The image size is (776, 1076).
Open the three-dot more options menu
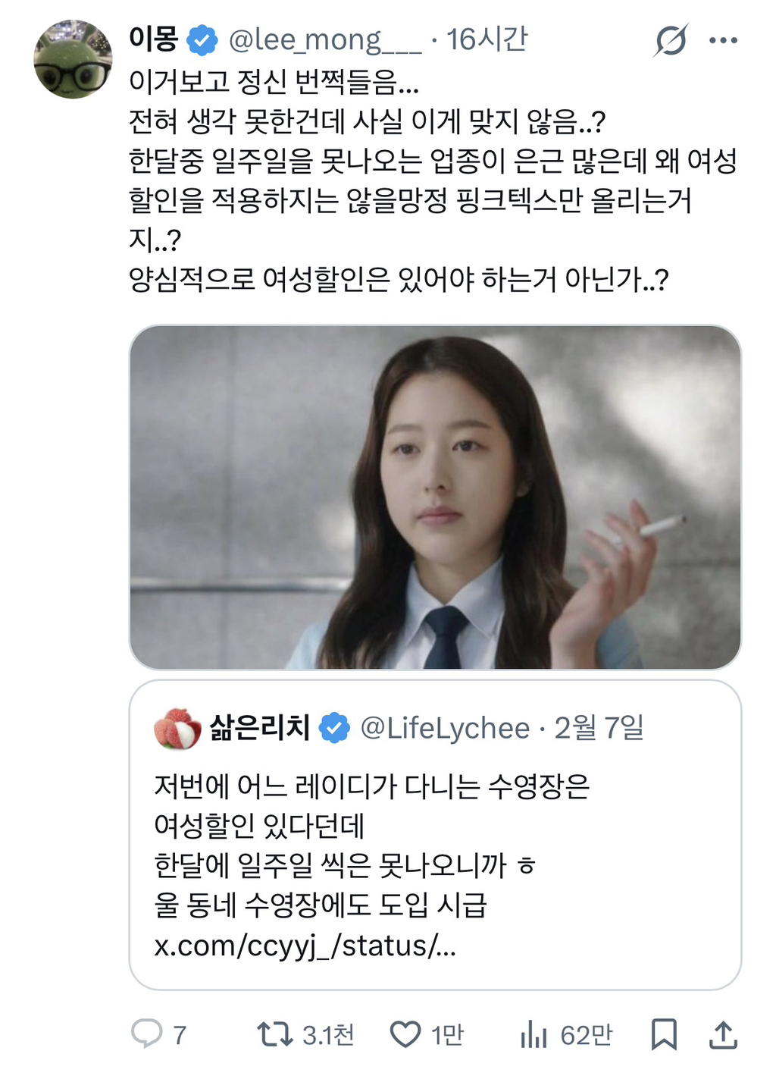724,40
